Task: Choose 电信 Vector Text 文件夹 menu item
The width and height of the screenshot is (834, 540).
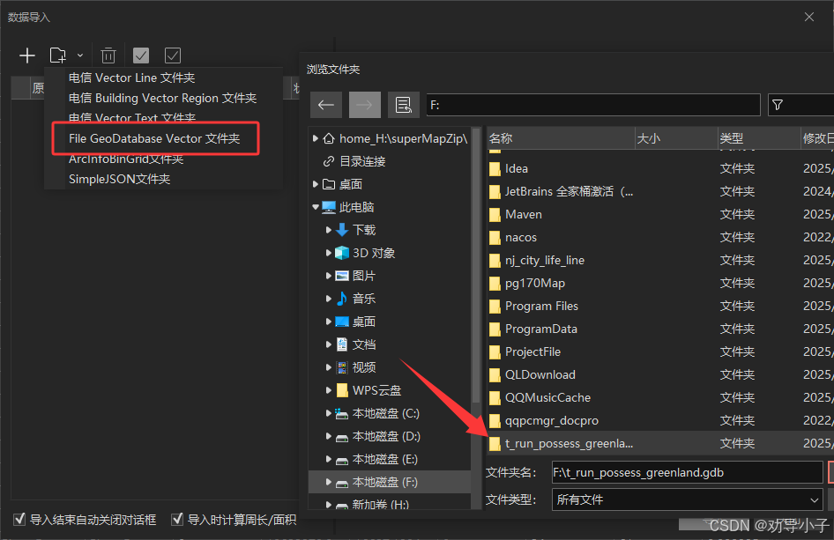Action: coord(132,117)
